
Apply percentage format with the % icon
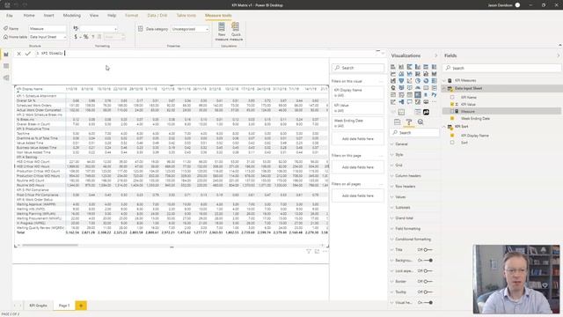[86, 37]
